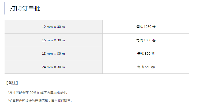Click the note about color and design details
This screenshot has height=107, width=215.
pos(40,101)
